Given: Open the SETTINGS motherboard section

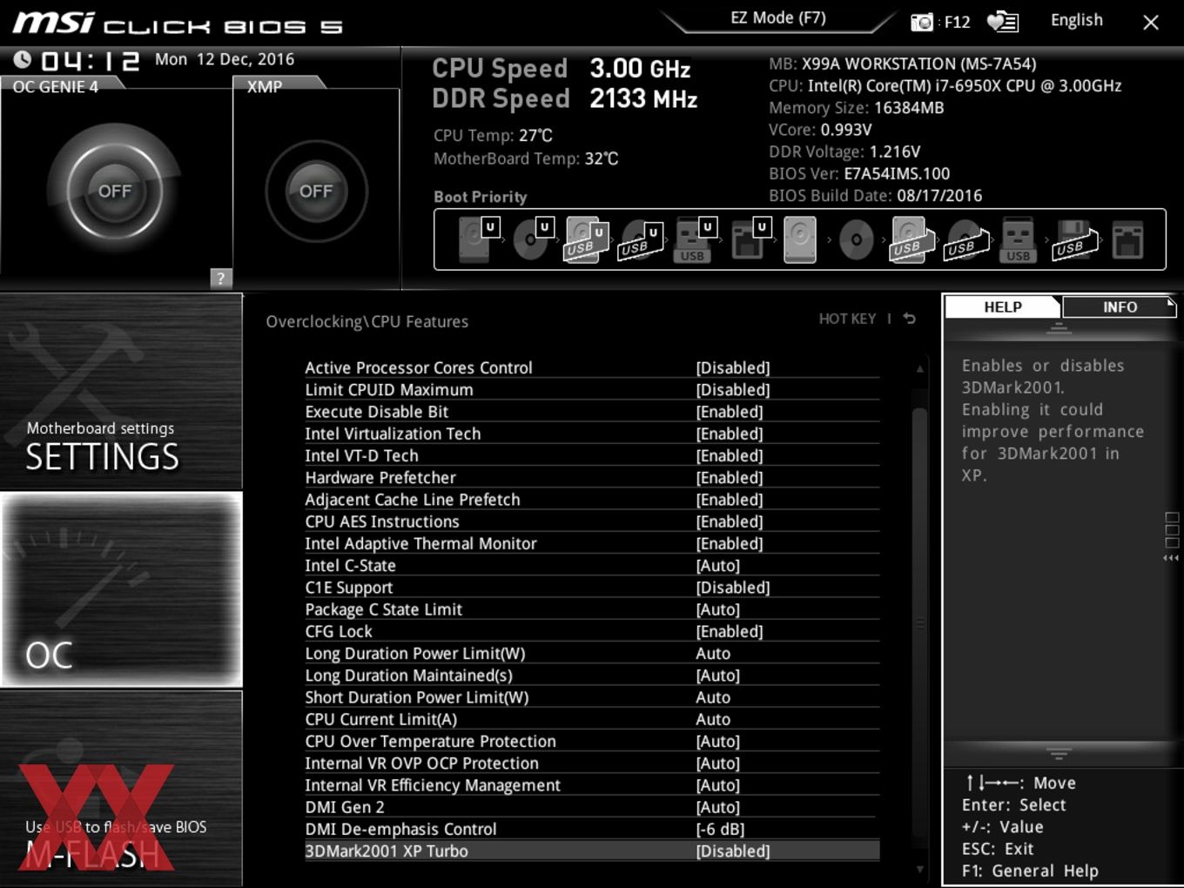Looking at the screenshot, I should pos(121,392).
